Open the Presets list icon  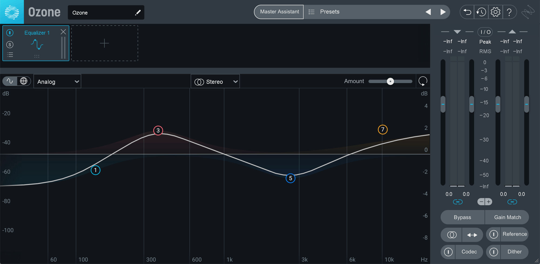312,12
